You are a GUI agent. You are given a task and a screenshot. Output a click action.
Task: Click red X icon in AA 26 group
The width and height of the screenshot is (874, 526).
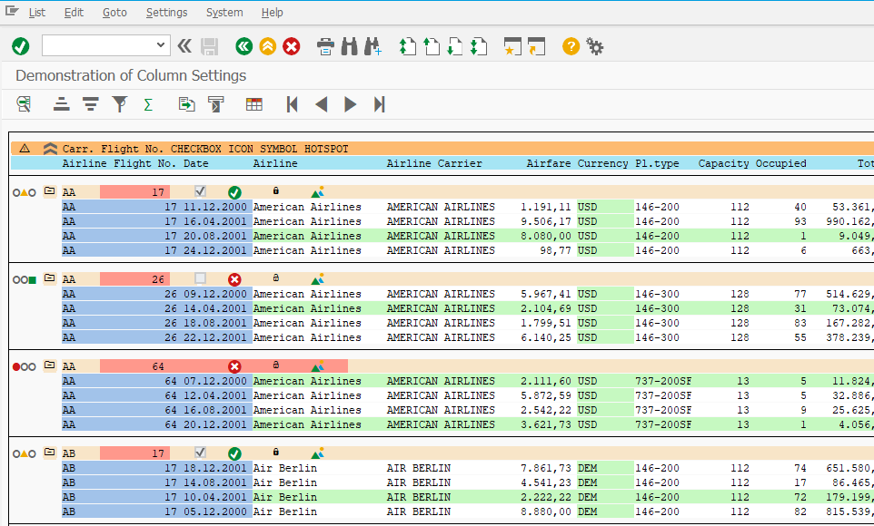pos(234,279)
